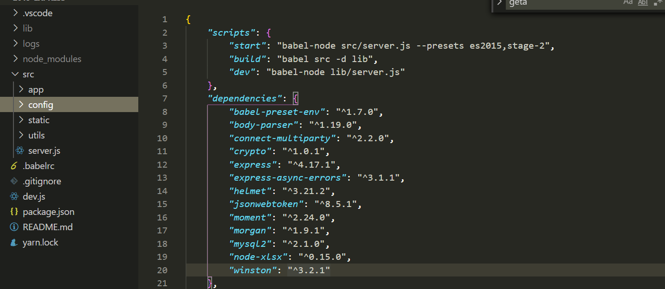Click the "^0.15.0" node-xlsx version value
Screen dimensions: 665x289
coord(322,257)
